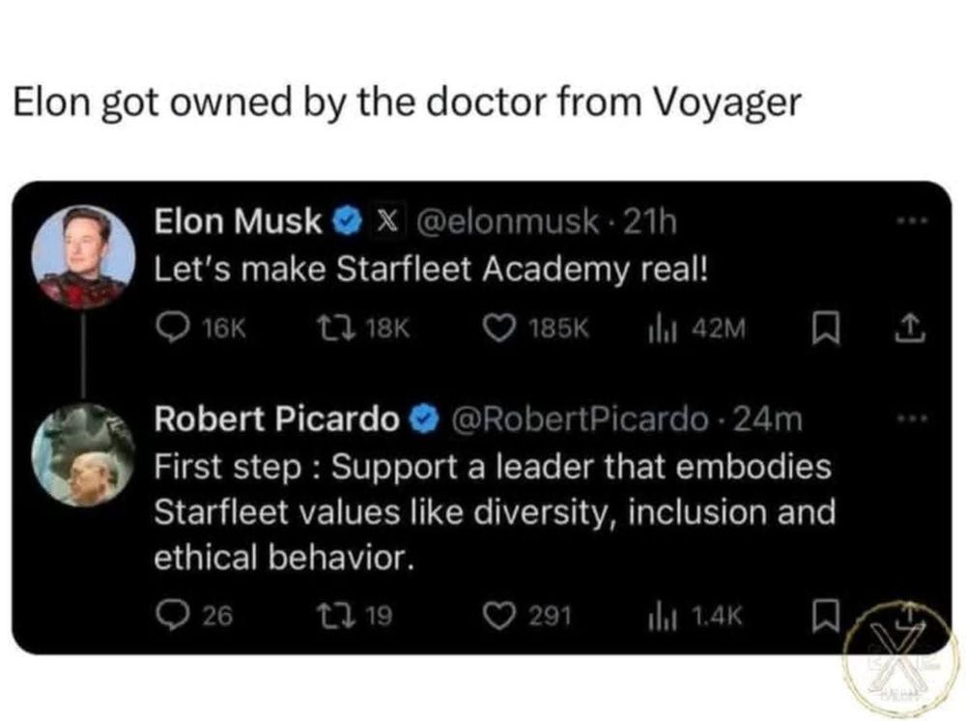Open Elon Musk's profile picture
This screenshot has width=966, height=721.
click(83, 257)
